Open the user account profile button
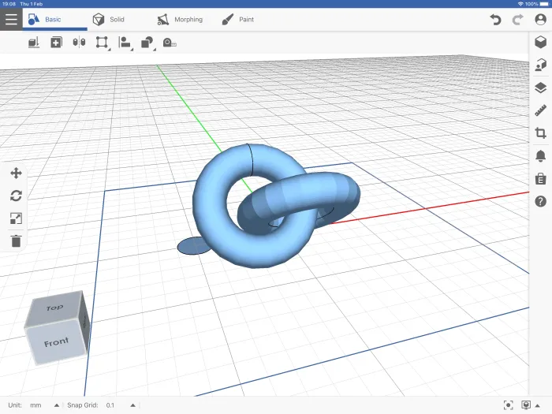Screen dimensions: 552x414 click(540, 19)
